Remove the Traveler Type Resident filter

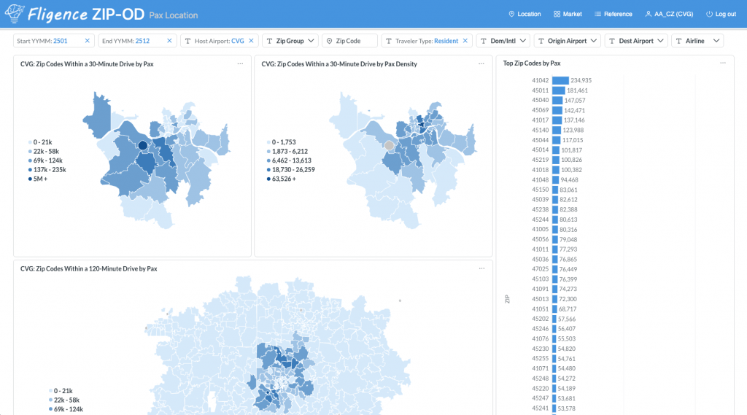pyautogui.click(x=465, y=41)
